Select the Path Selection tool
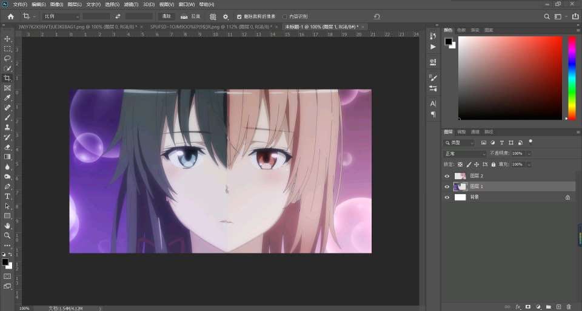This screenshot has height=311, width=582. pos(7,206)
